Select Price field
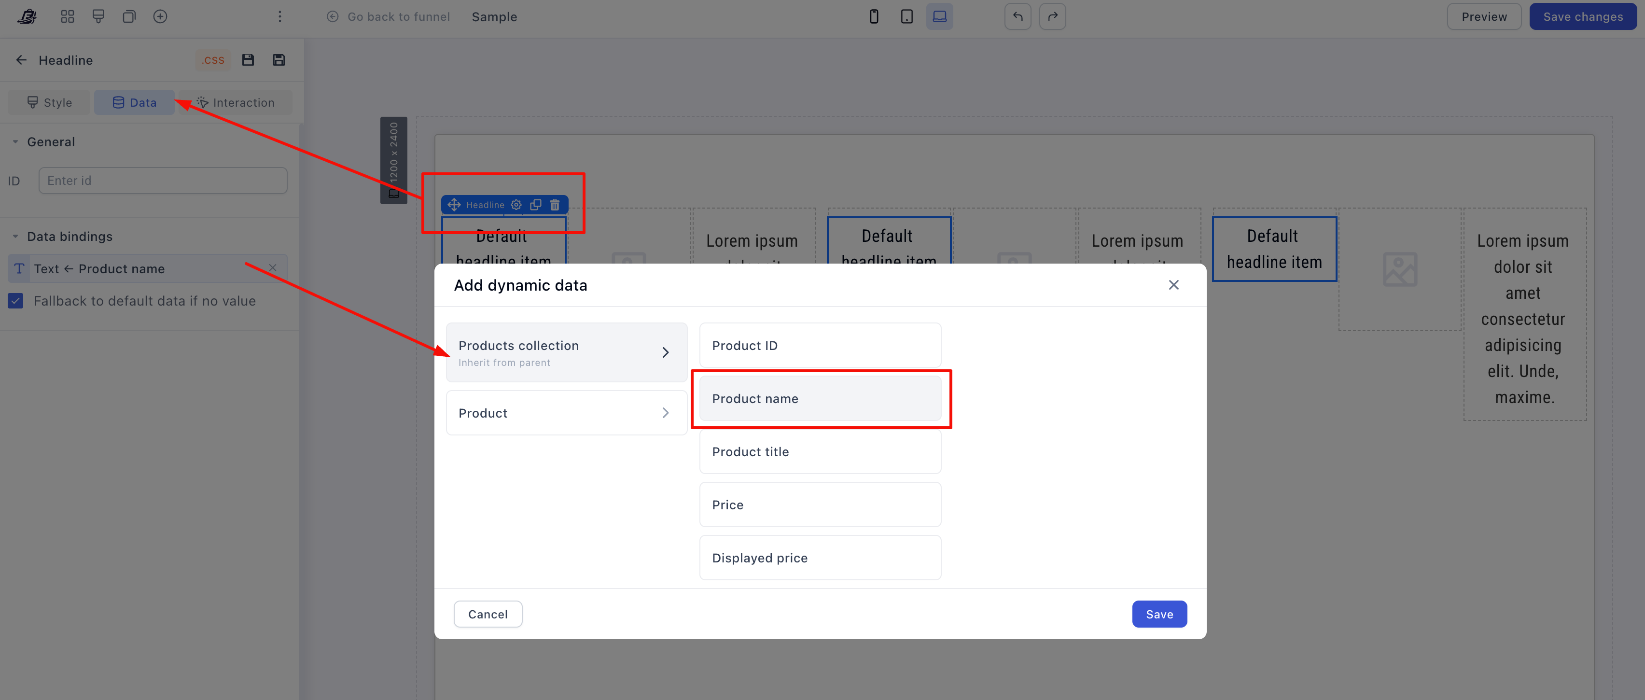The height and width of the screenshot is (700, 1645). (820, 504)
